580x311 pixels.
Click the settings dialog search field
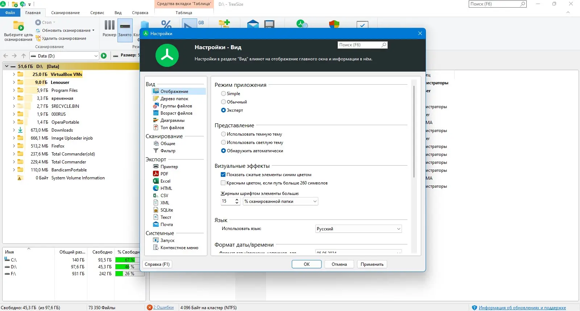point(362,45)
